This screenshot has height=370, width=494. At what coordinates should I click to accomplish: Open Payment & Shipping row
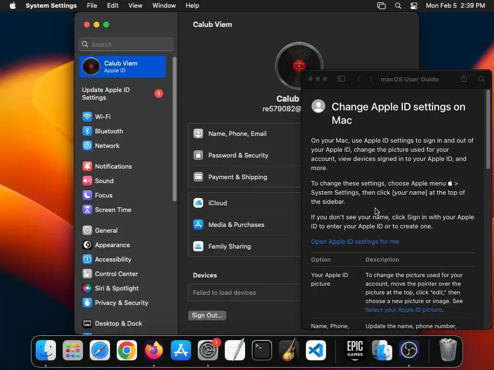click(245, 177)
